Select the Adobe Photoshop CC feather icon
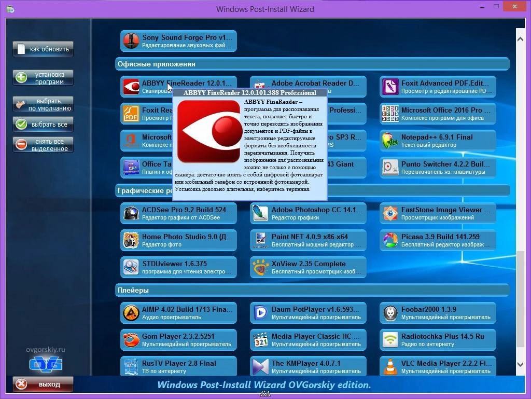This screenshot has height=399, width=531. 260,213
